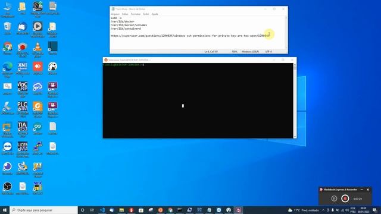Click the taskbar clock and date
The height and width of the screenshot is (214, 381).
pos(363,210)
